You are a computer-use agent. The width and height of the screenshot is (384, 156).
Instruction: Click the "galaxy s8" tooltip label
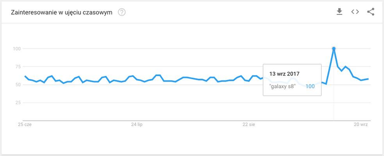282,86
